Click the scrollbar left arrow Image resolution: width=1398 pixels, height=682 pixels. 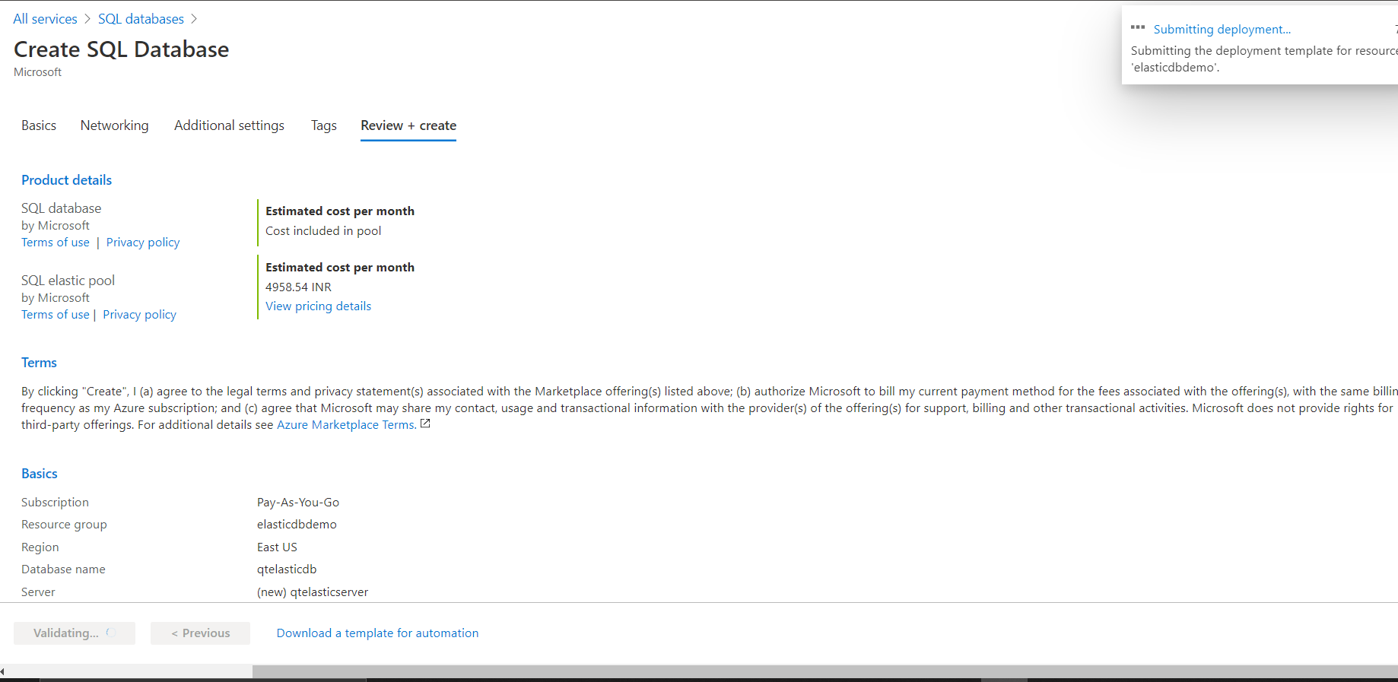click(x=3, y=672)
